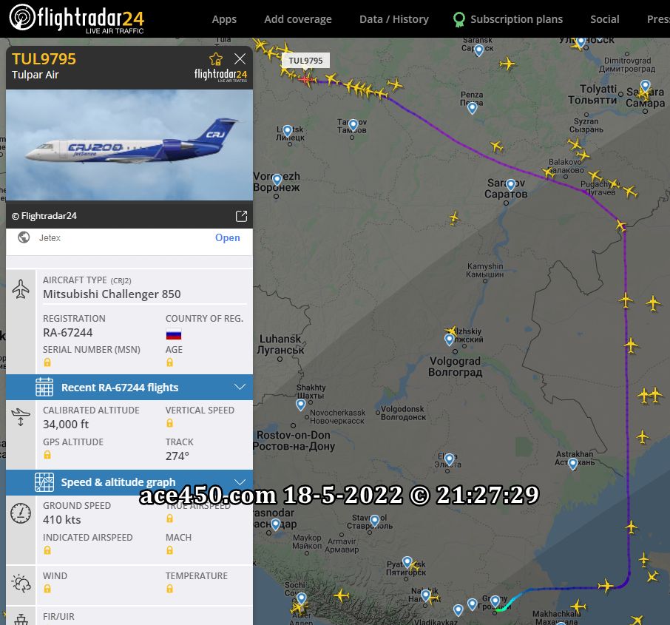Select the Saratov airport pin marker
This screenshot has height=625, width=670.
point(510,185)
